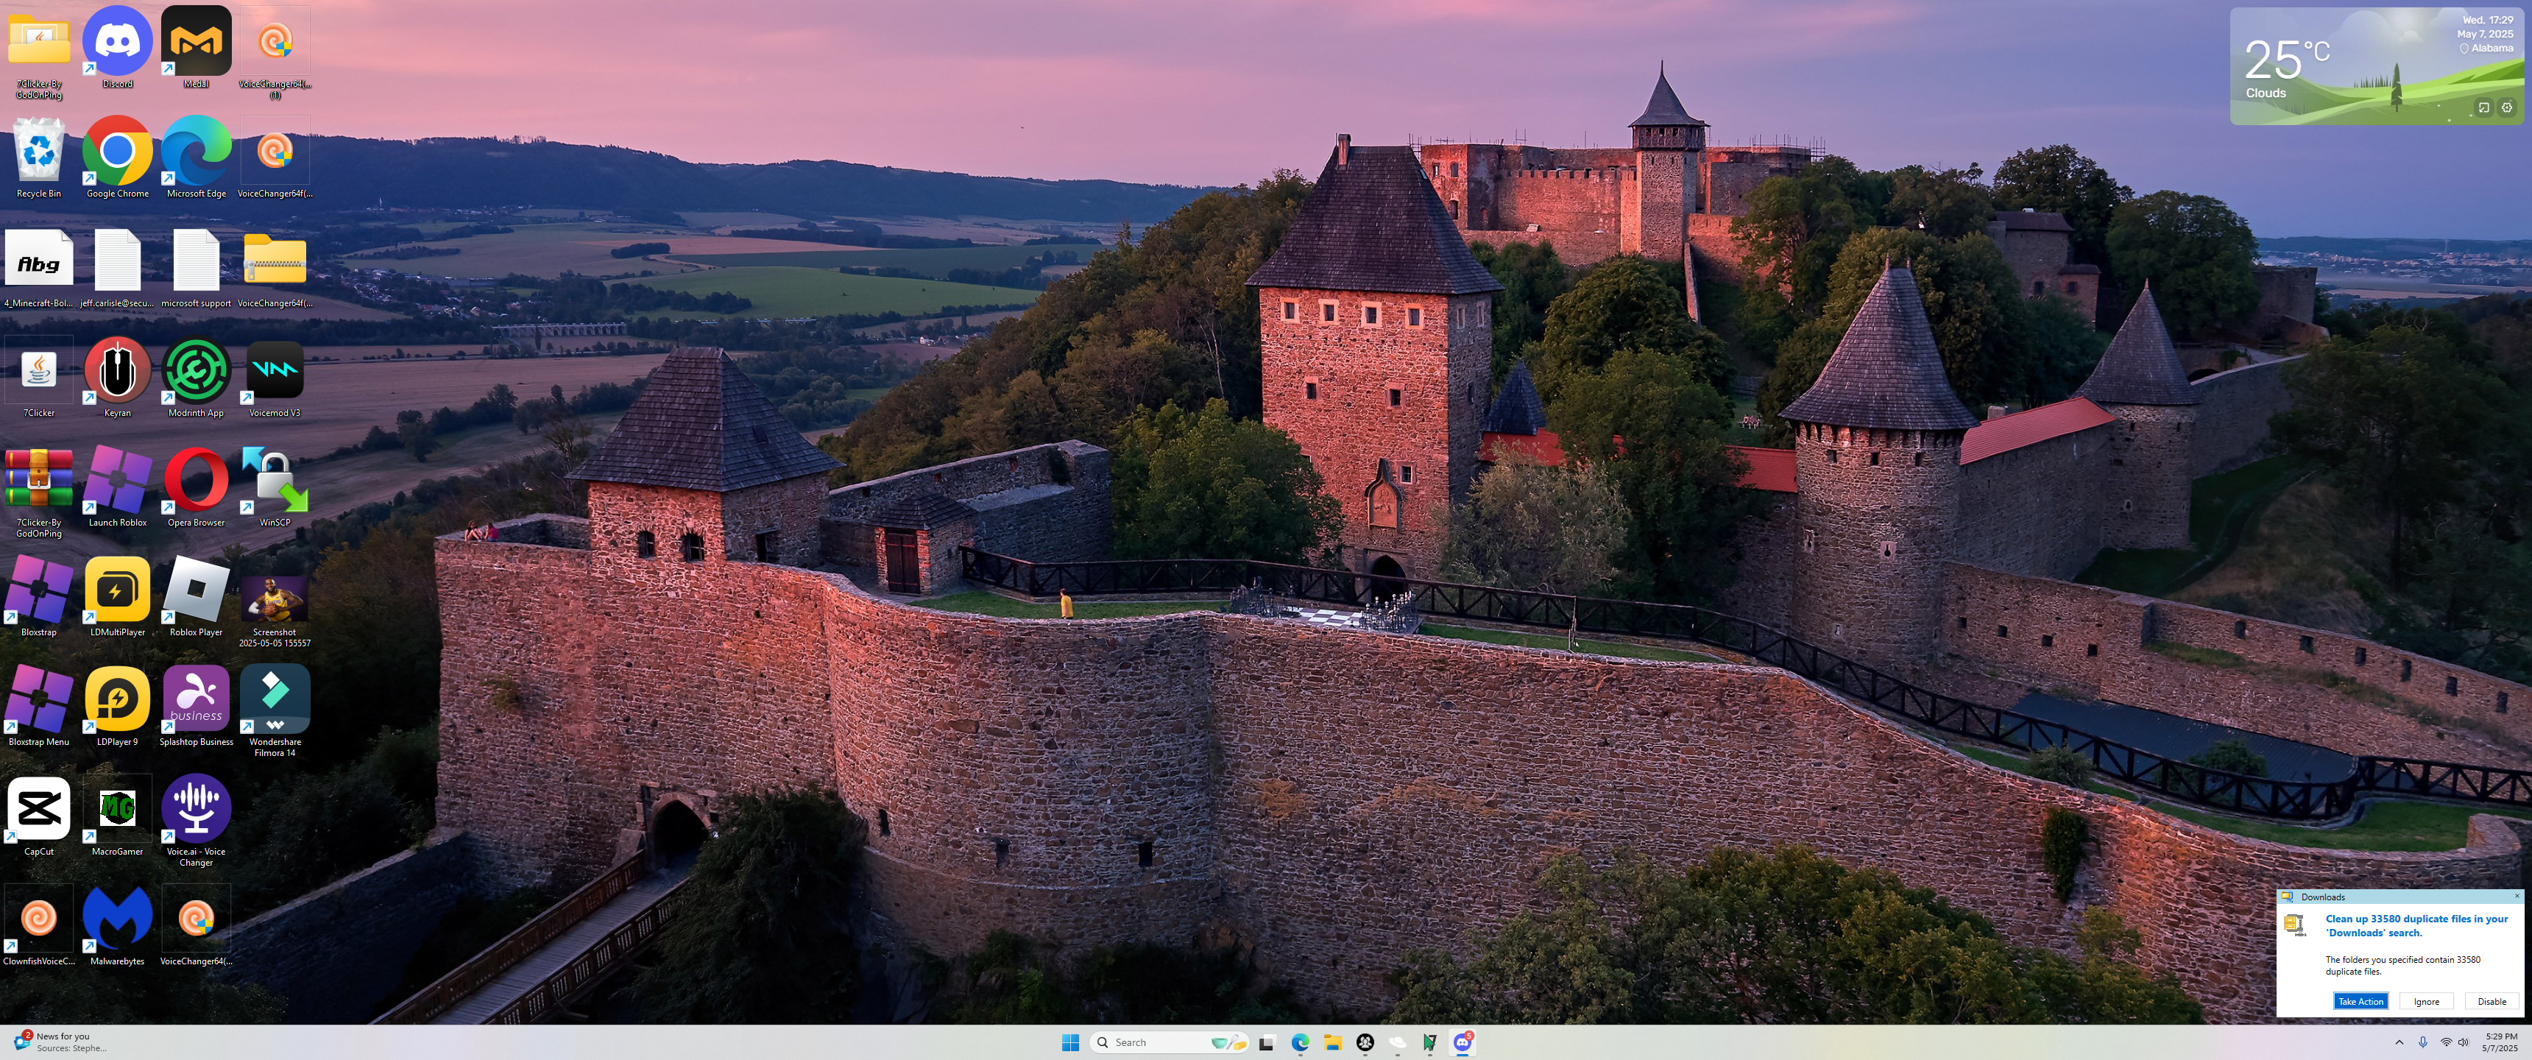Open weather widget settings gear
The height and width of the screenshot is (1060, 2532).
[2506, 108]
